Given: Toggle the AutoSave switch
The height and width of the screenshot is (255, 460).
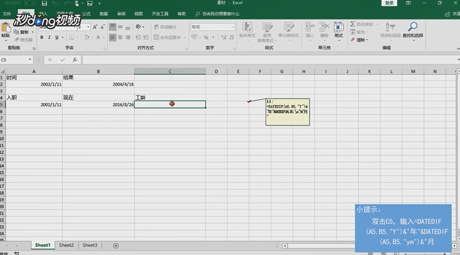Looking at the screenshot, I should (x=30, y=3).
